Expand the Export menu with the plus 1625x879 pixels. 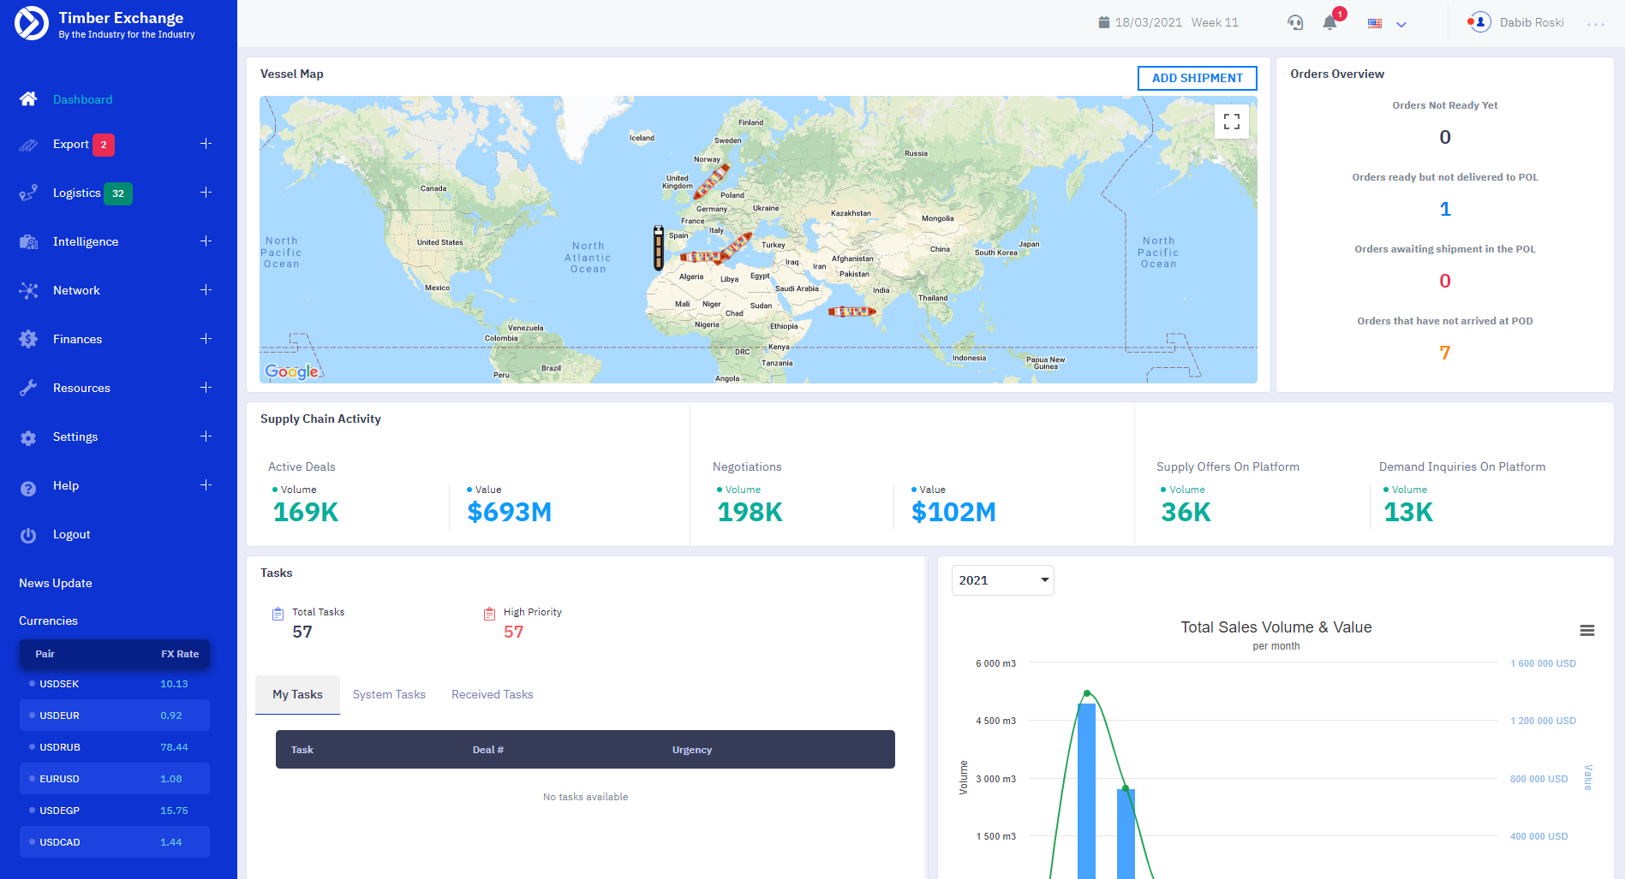[x=206, y=145]
